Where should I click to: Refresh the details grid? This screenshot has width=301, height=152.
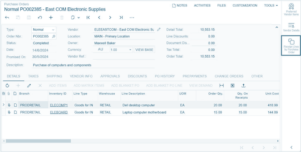tap(7, 86)
